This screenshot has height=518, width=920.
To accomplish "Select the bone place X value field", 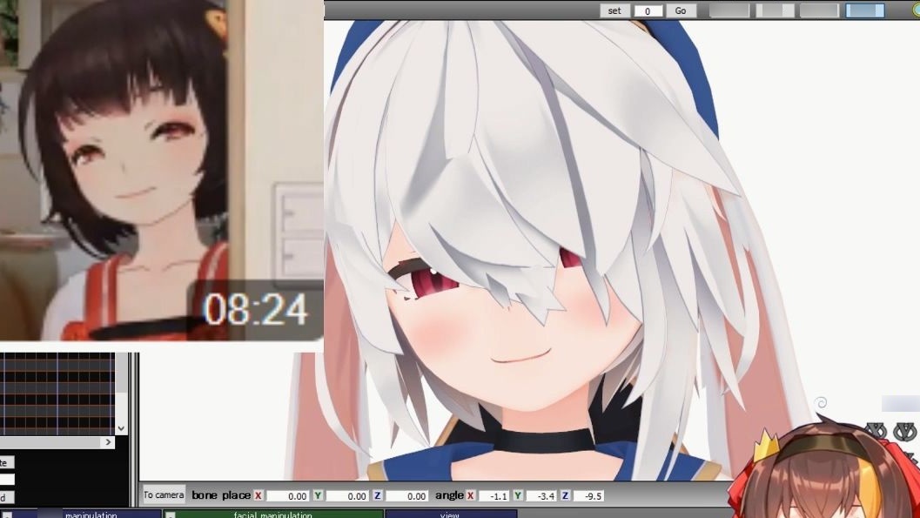I will point(287,495).
